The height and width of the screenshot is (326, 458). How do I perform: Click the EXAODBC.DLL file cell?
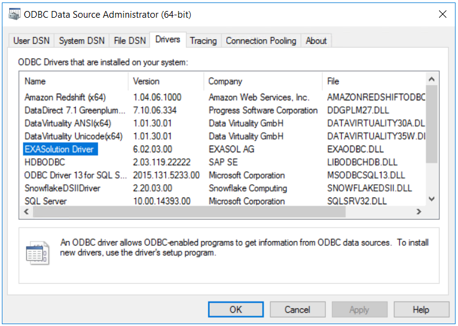point(355,149)
